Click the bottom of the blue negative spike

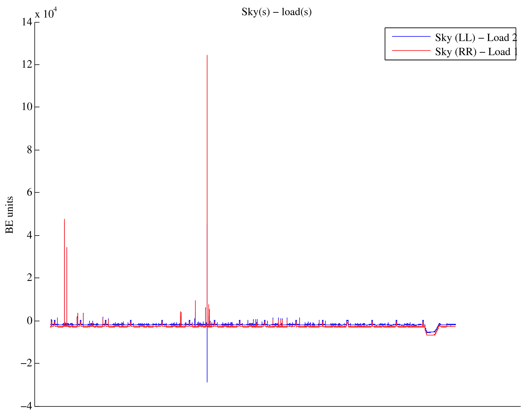pyautogui.click(x=207, y=382)
